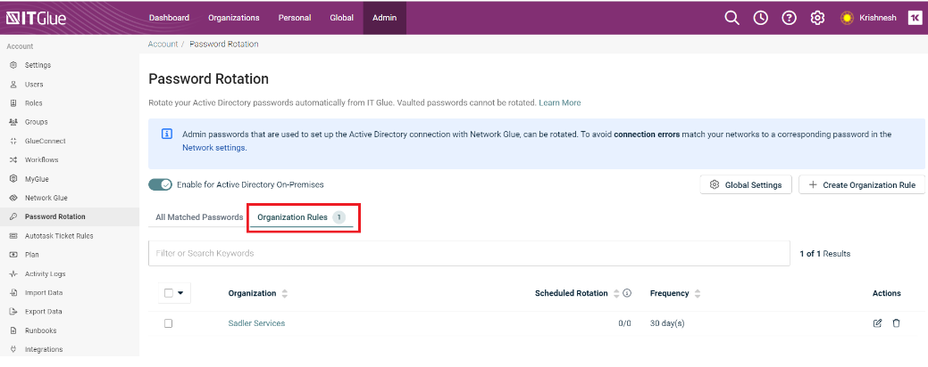Switch to All Matched Passwords tab
This screenshot has width=928, height=367.
(x=199, y=217)
